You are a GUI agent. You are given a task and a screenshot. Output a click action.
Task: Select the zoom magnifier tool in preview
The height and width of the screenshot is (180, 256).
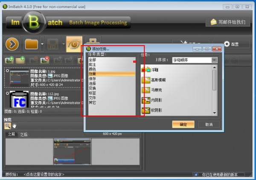7,125
